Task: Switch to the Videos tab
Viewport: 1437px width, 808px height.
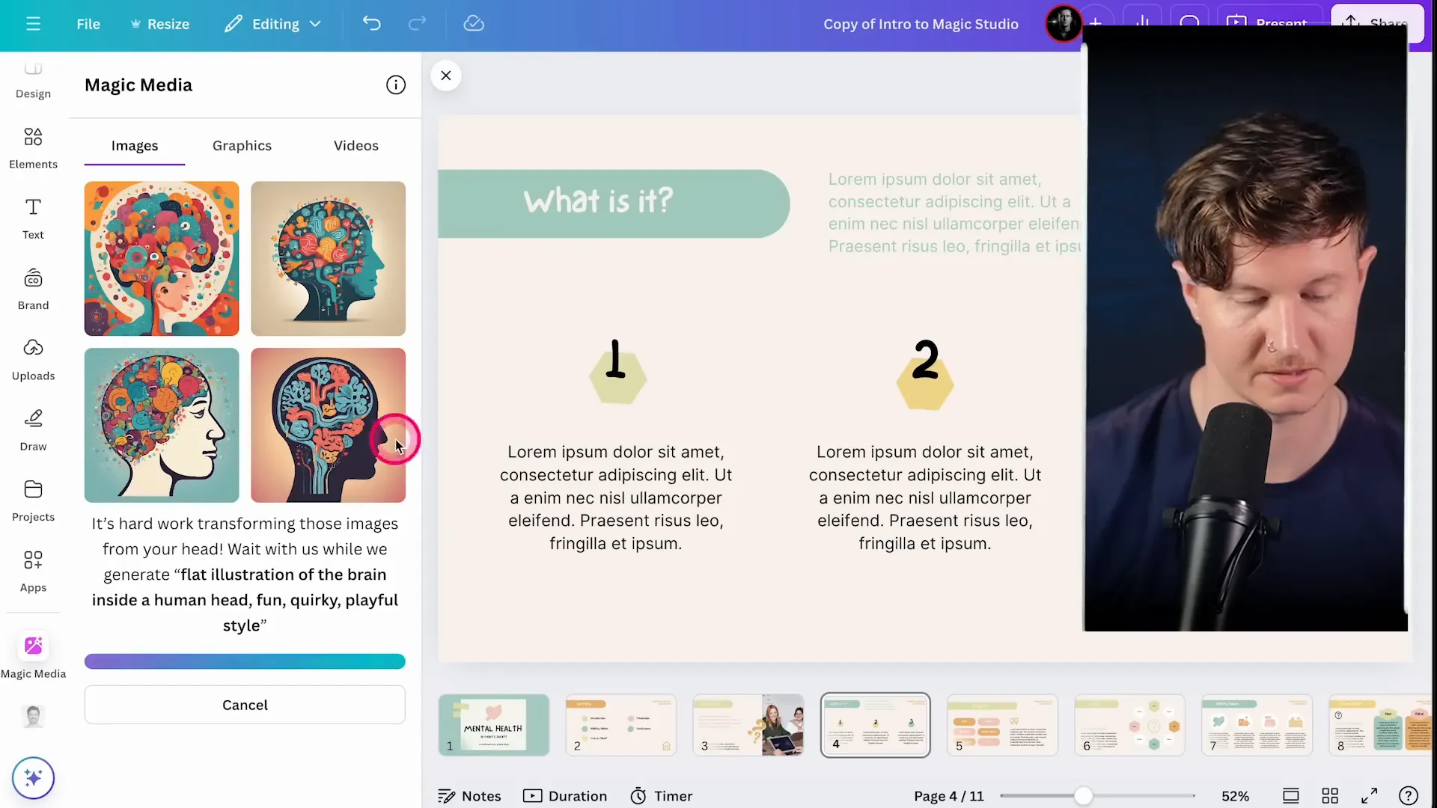Action: tap(356, 146)
